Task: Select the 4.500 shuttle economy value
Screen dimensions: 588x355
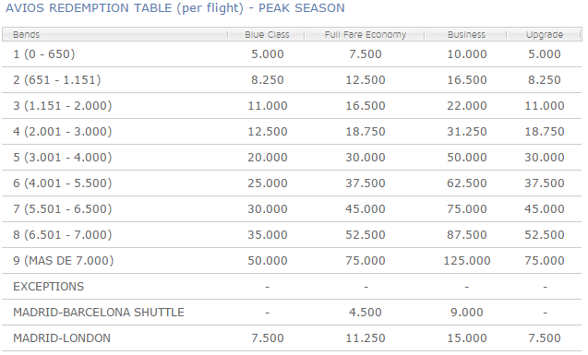Action: (366, 313)
